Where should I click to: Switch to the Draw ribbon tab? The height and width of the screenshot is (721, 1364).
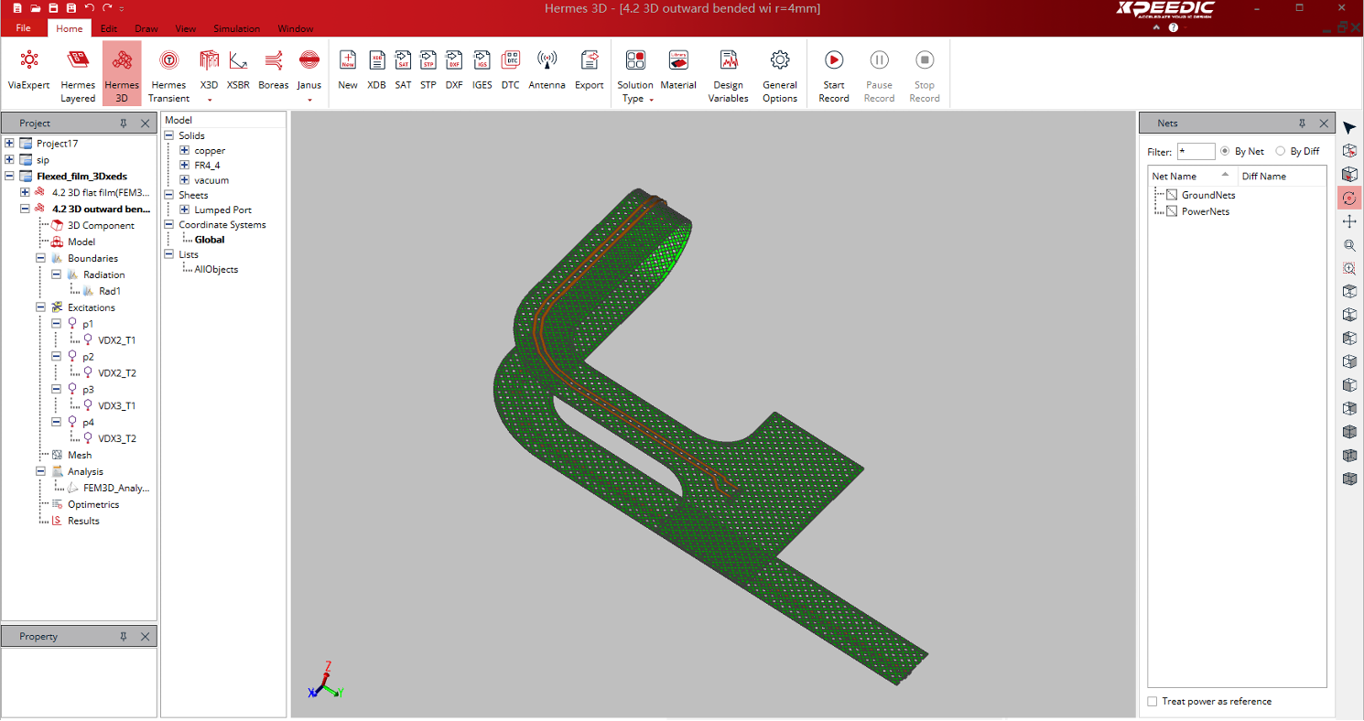click(146, 28)
